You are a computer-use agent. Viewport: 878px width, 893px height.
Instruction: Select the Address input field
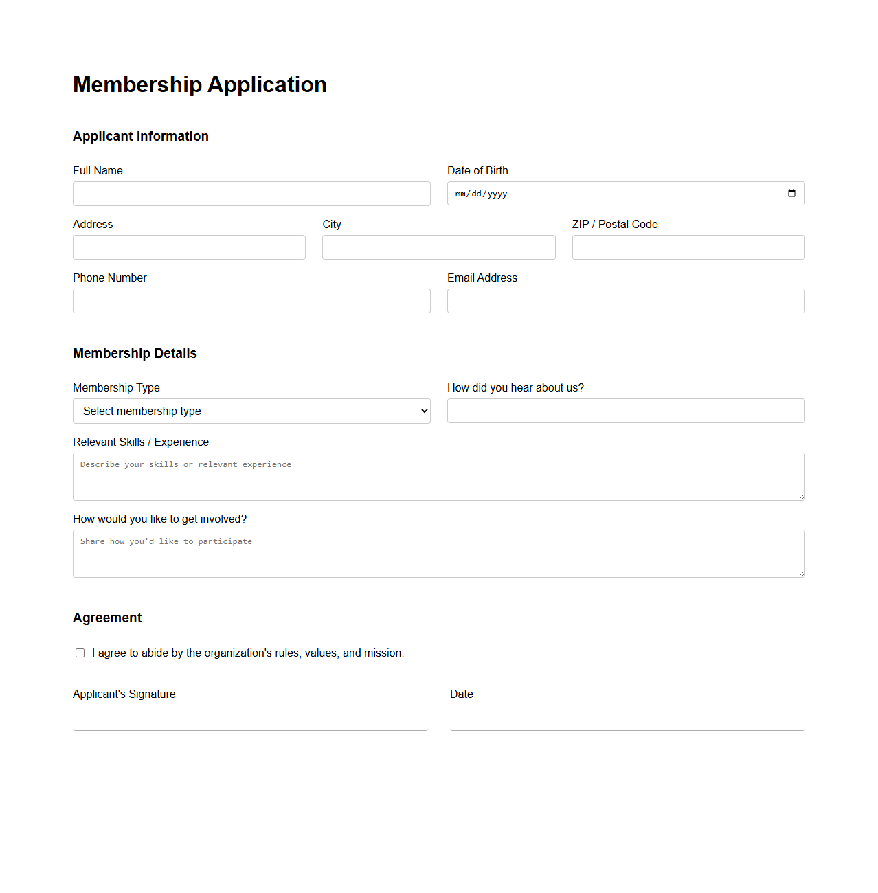(x=189, y=247)
